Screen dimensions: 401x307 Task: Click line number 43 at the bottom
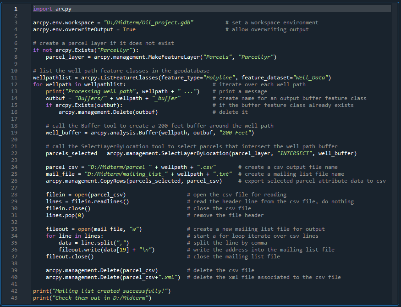15,297
